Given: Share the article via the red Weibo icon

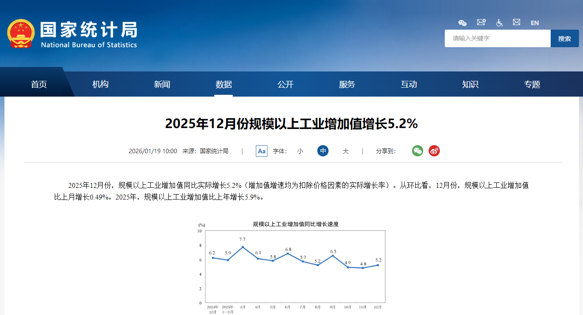Looking at the screenshot, I should (434, 151).
